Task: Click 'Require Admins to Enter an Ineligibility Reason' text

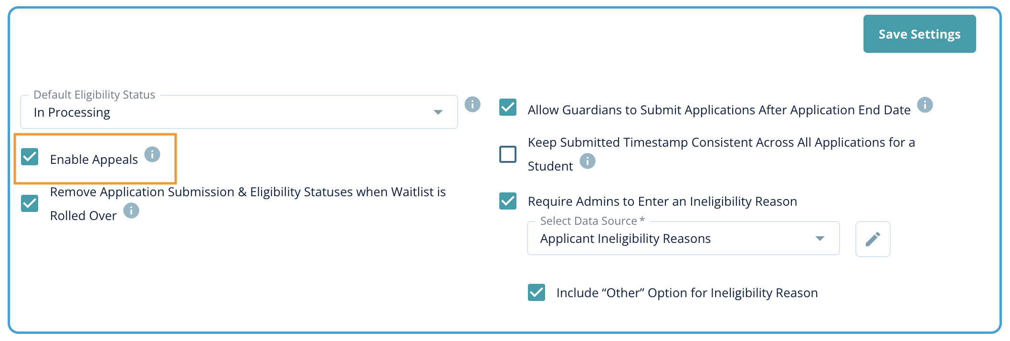Action: [x=662, y=201]
